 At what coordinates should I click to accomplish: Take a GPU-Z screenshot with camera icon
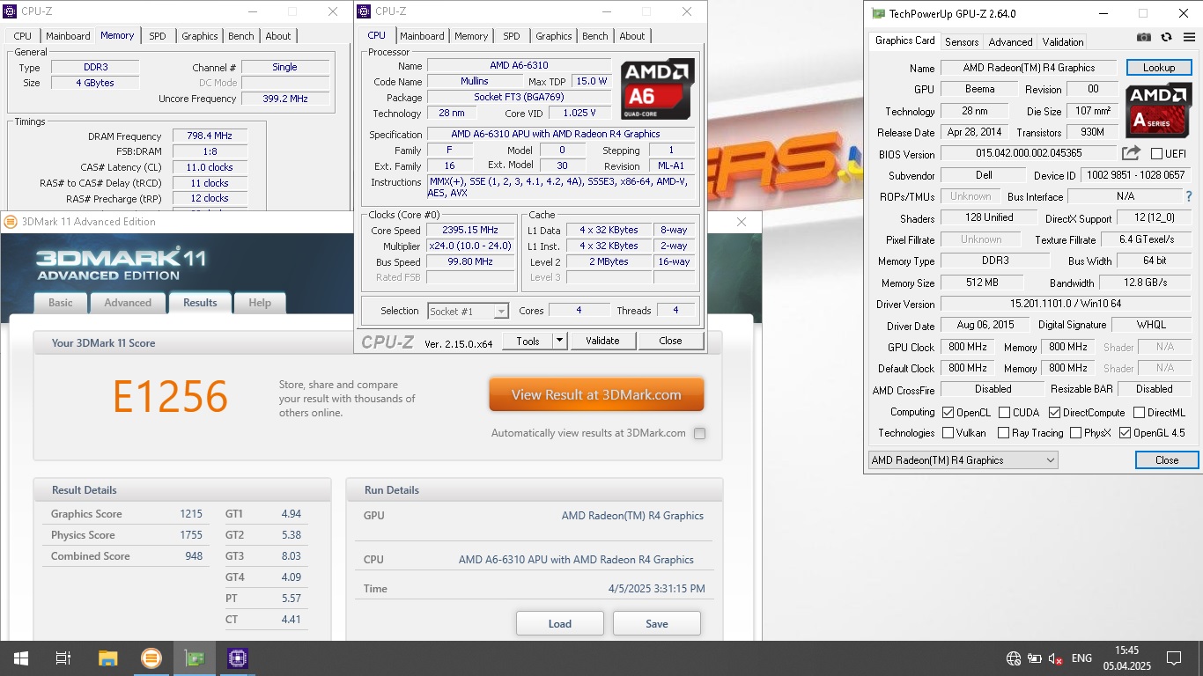click(x=1143, y=37)
